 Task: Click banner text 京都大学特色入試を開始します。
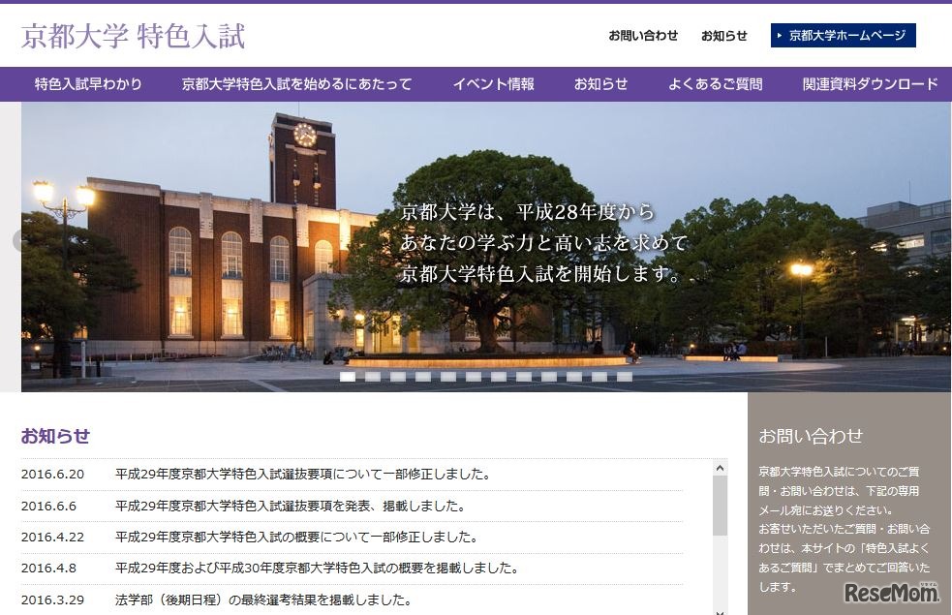click(541, 274)
